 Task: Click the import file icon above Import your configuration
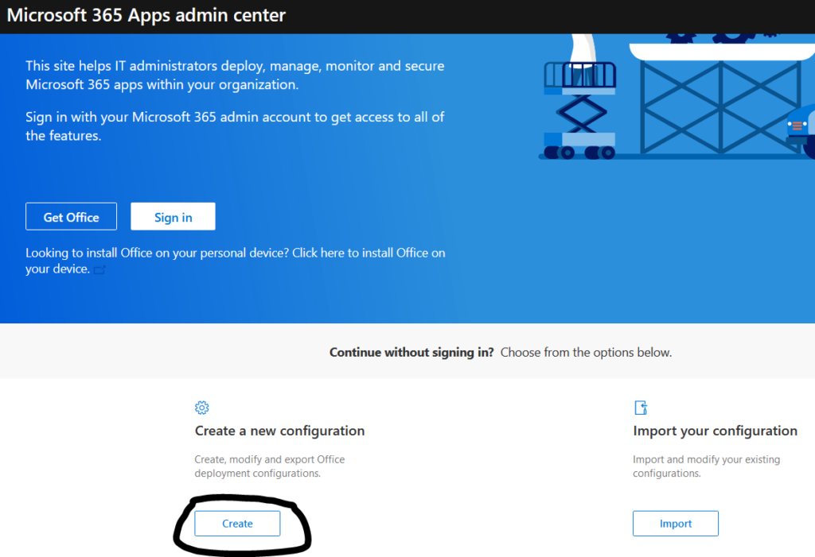click(641, 408)
